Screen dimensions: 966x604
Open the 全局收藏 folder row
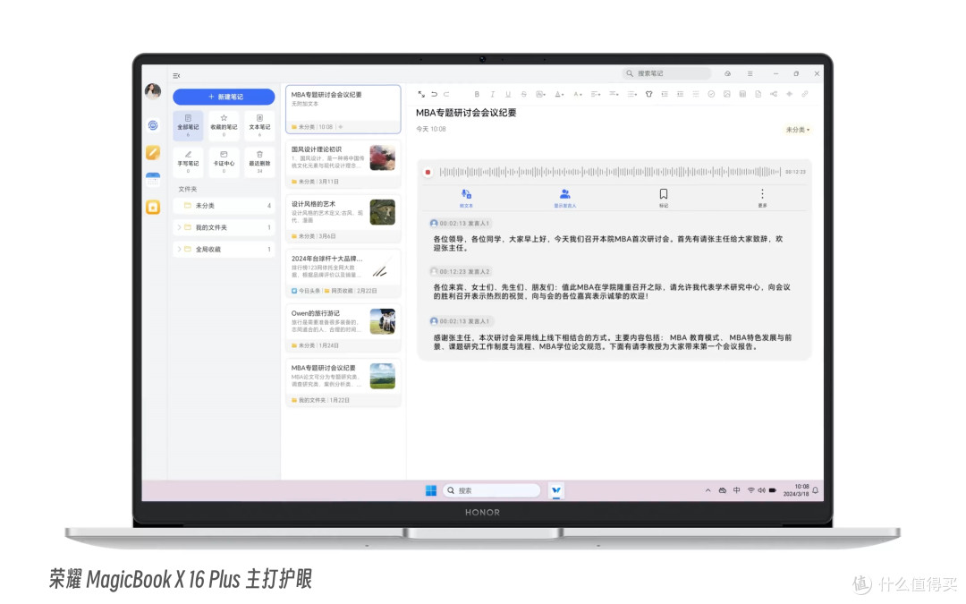point(224,249)
